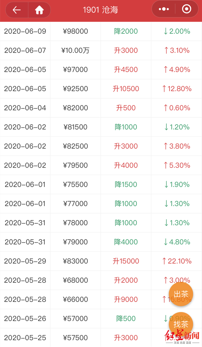Tap the ↑12.80% percentage cell

pyautogui.click(x=177, y=89)
